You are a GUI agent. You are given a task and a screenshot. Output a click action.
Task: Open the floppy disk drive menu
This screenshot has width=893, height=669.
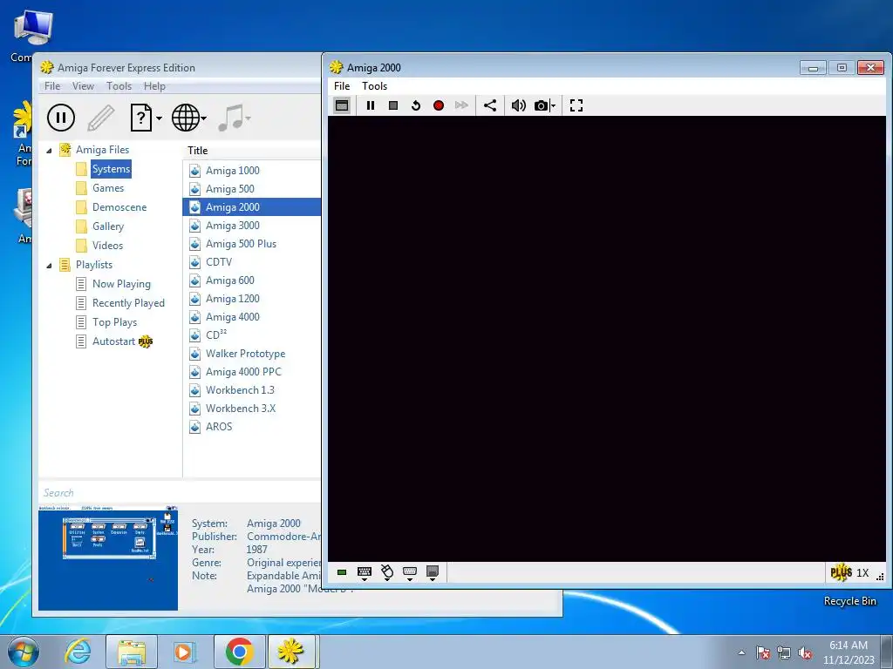coord(433,573)
